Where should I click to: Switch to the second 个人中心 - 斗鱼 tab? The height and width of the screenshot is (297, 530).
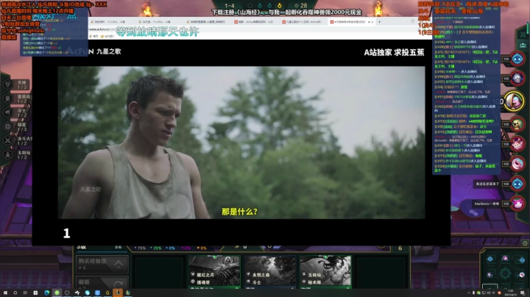160,22
